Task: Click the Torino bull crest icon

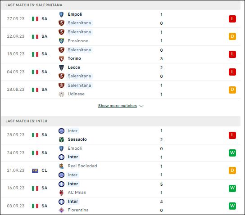Action: (x=61, y=58)
